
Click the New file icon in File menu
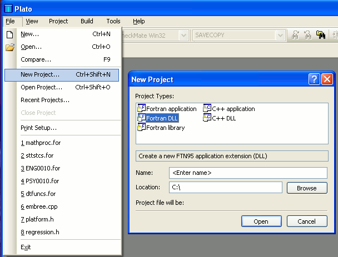[x=9, y=34]
